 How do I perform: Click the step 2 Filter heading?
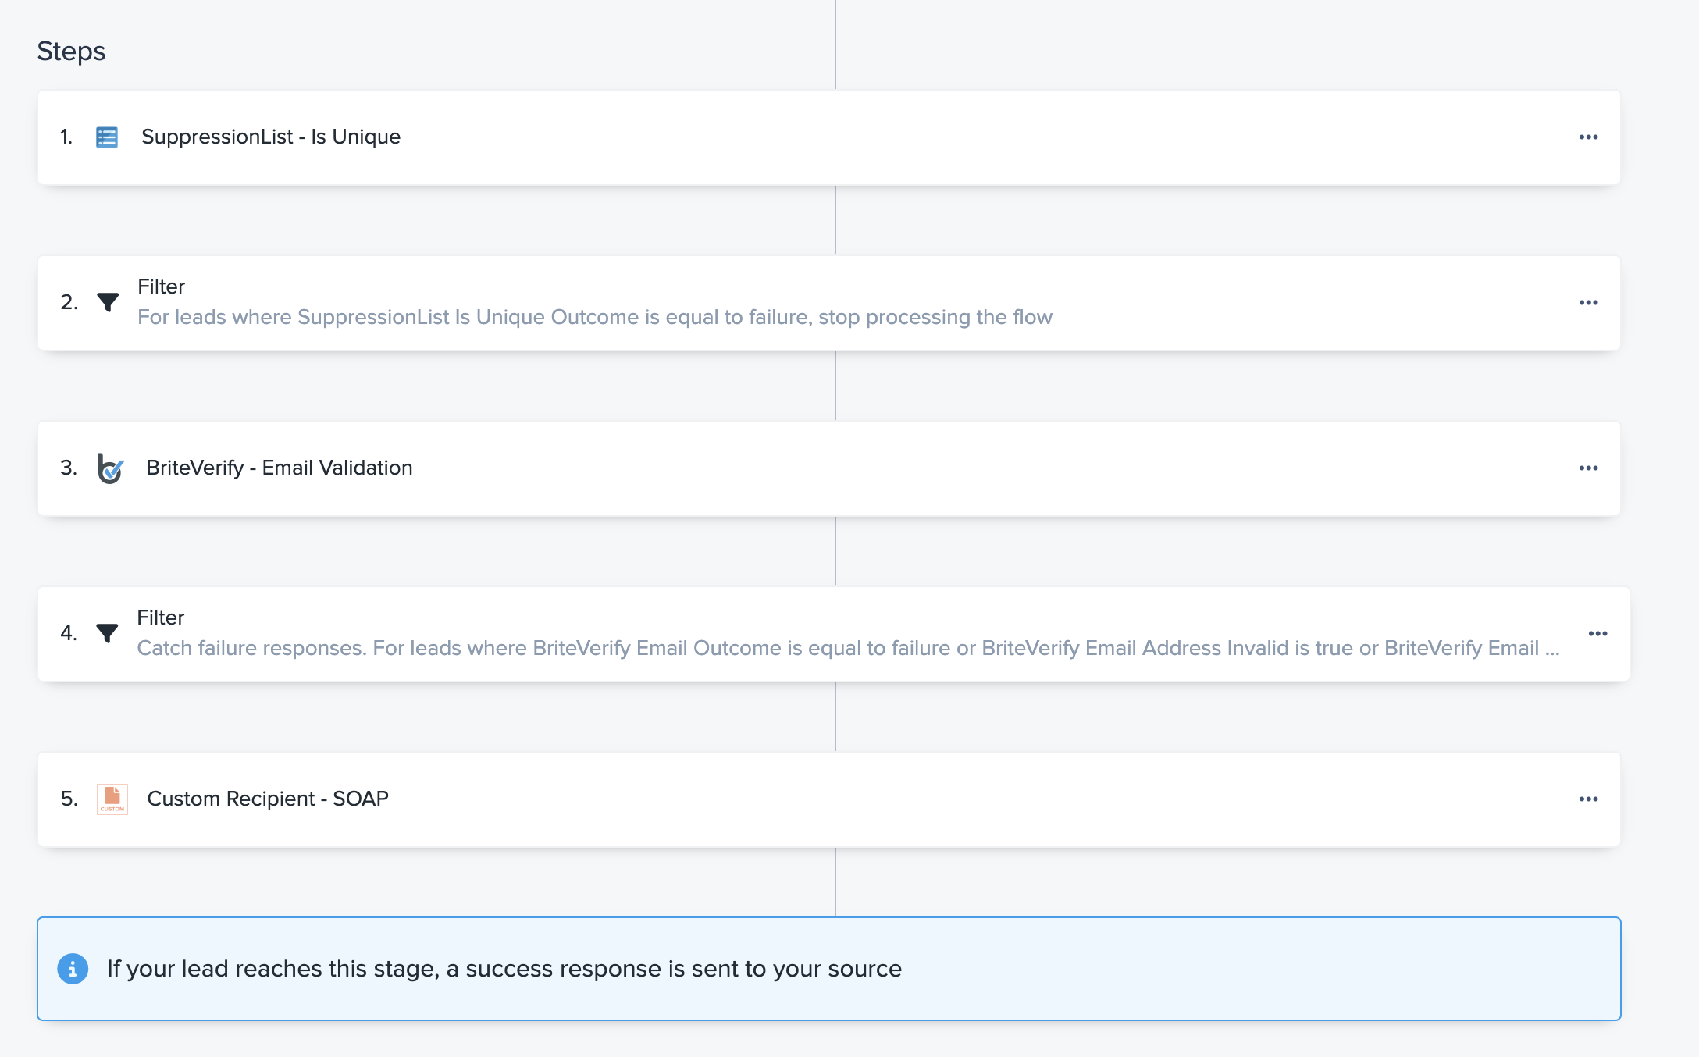161,286
